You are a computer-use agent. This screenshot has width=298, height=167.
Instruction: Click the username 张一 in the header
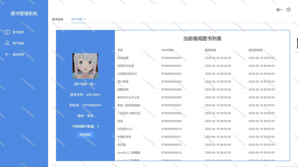click(x=280, y=10)
